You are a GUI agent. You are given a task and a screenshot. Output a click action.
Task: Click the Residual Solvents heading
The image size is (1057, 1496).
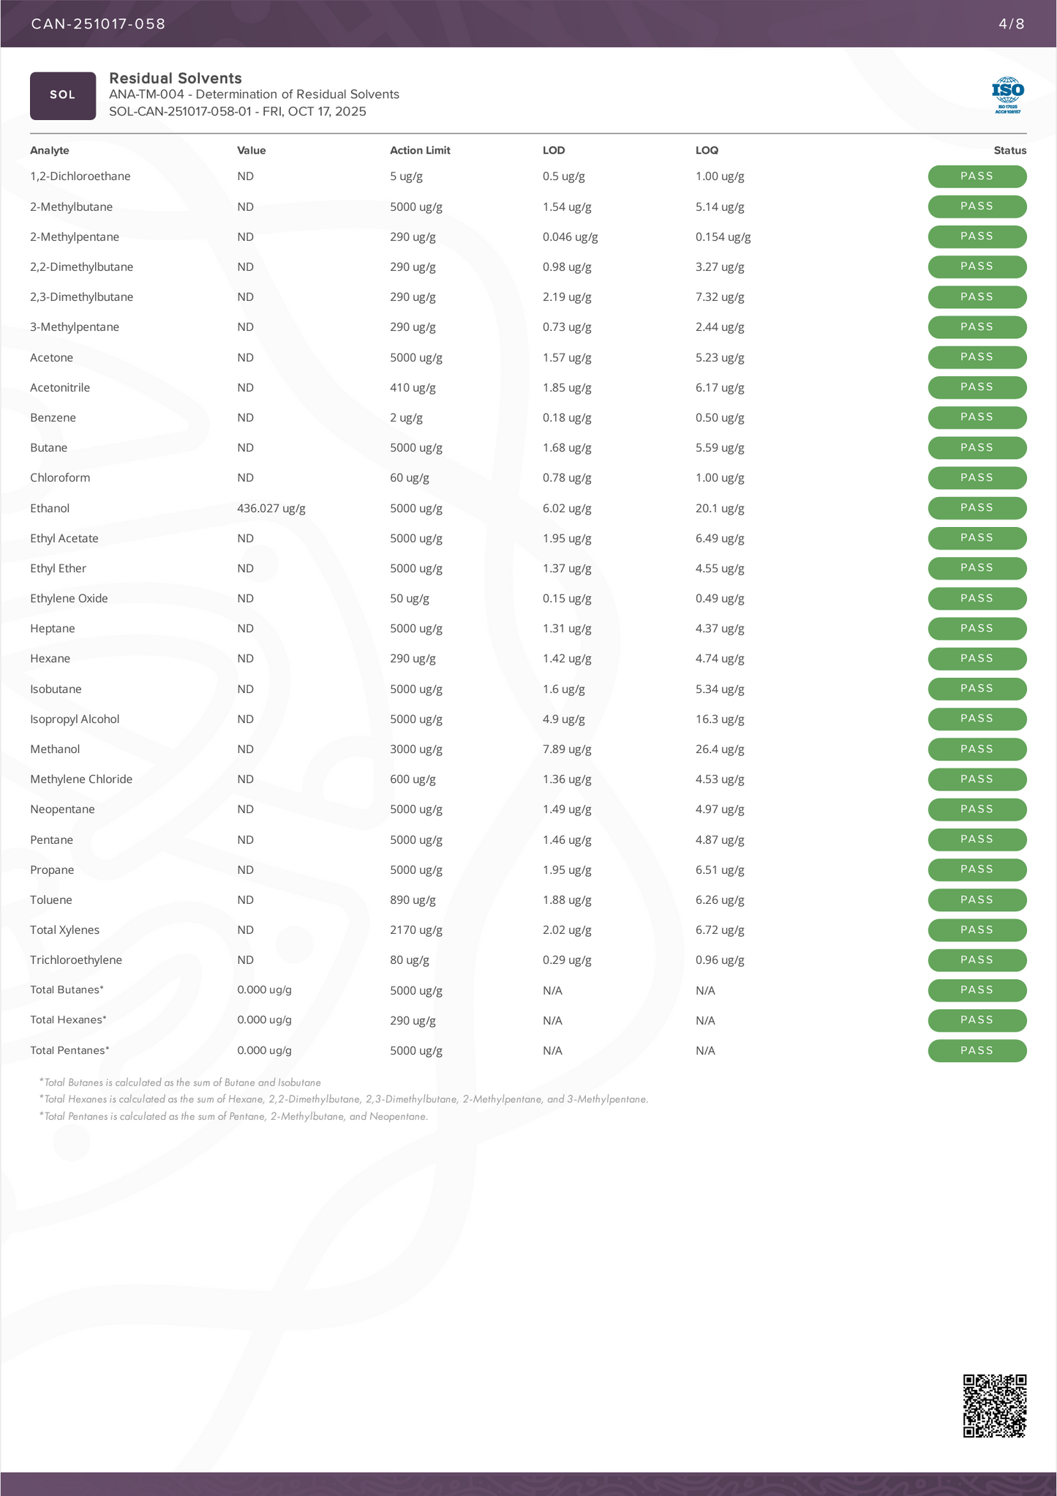[176, 78]
